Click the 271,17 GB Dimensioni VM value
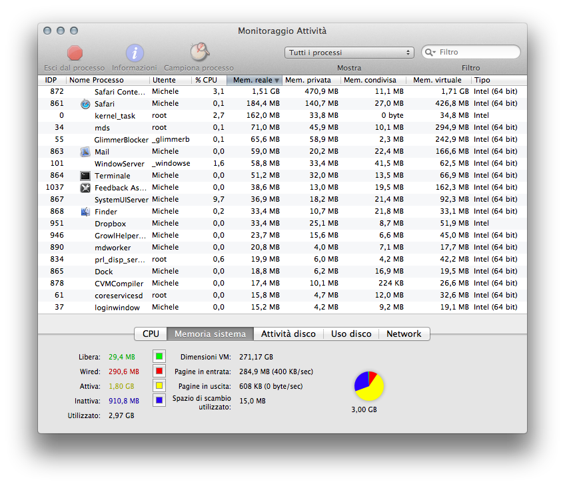 (x=257, y=357)
